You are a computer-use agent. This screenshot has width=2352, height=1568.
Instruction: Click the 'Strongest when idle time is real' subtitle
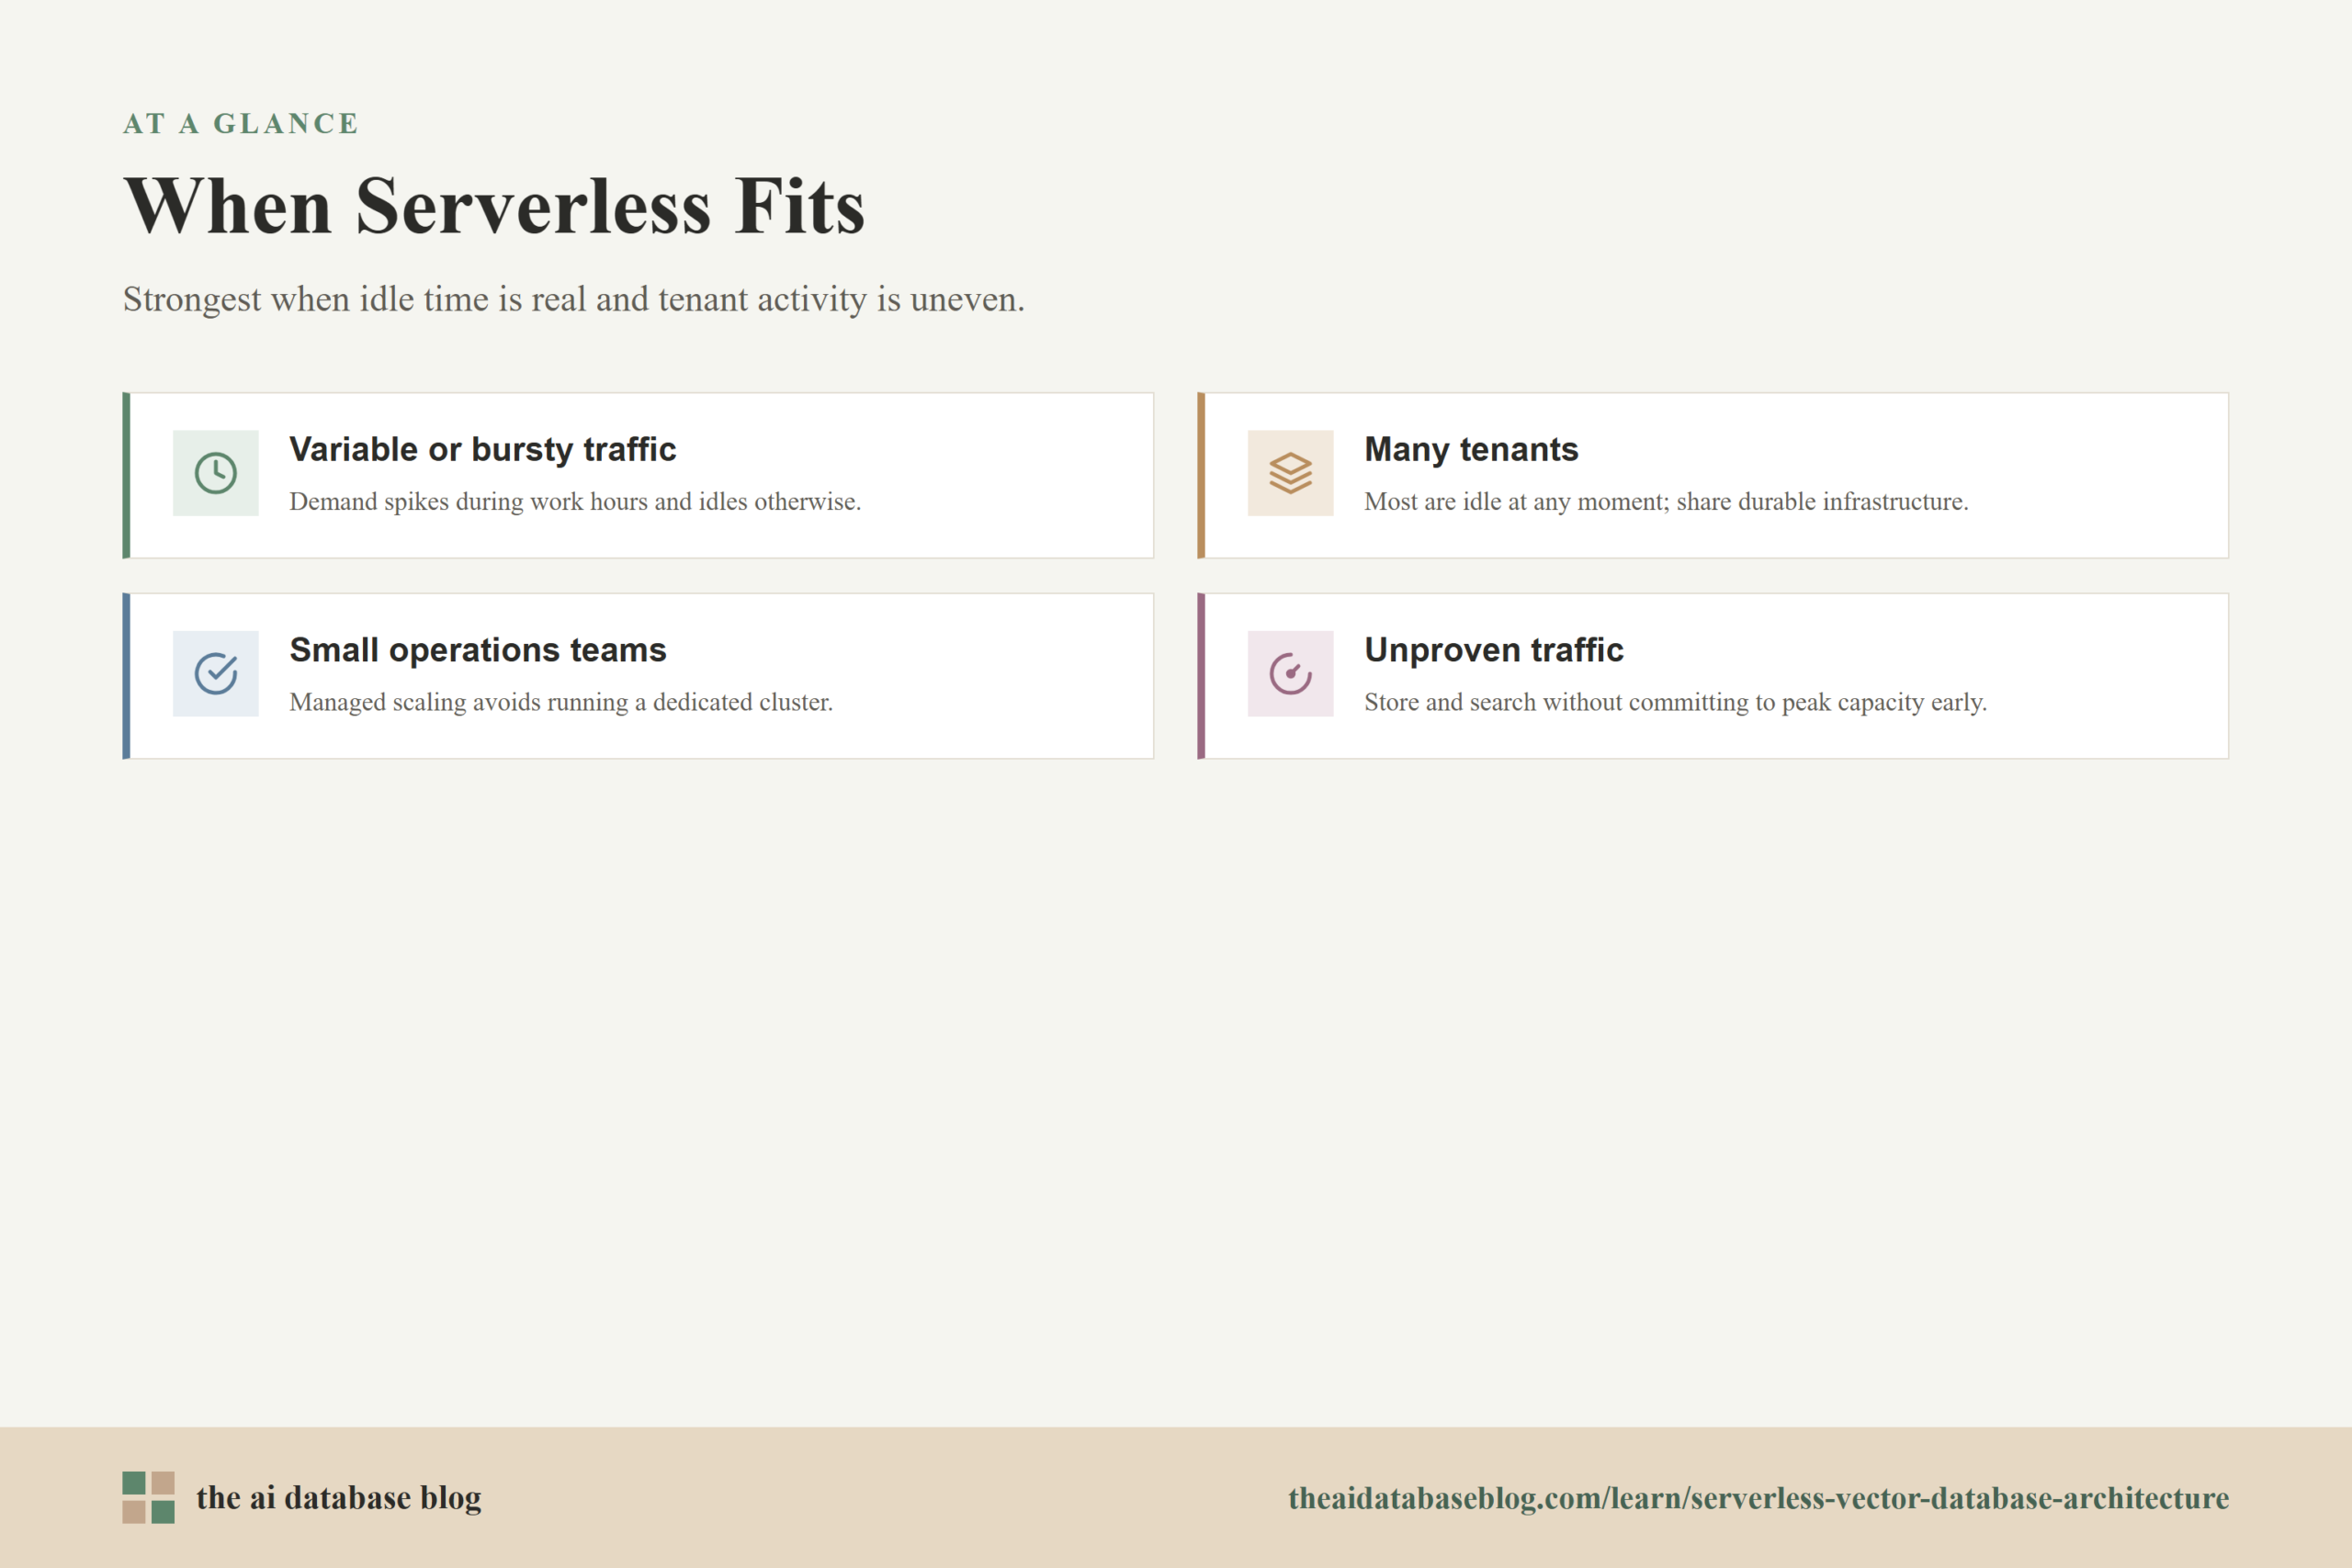click(x=573, y=299)
